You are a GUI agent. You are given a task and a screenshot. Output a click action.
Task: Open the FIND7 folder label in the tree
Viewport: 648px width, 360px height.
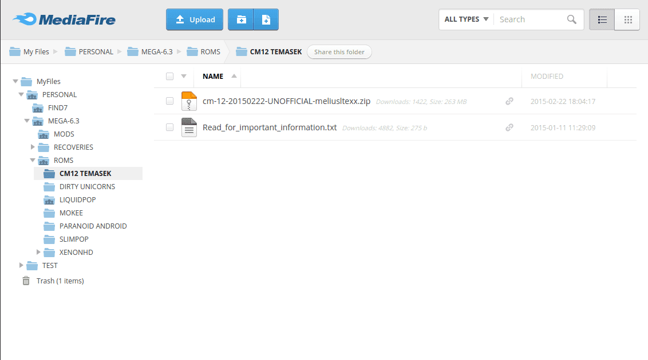tap(57, 108)
